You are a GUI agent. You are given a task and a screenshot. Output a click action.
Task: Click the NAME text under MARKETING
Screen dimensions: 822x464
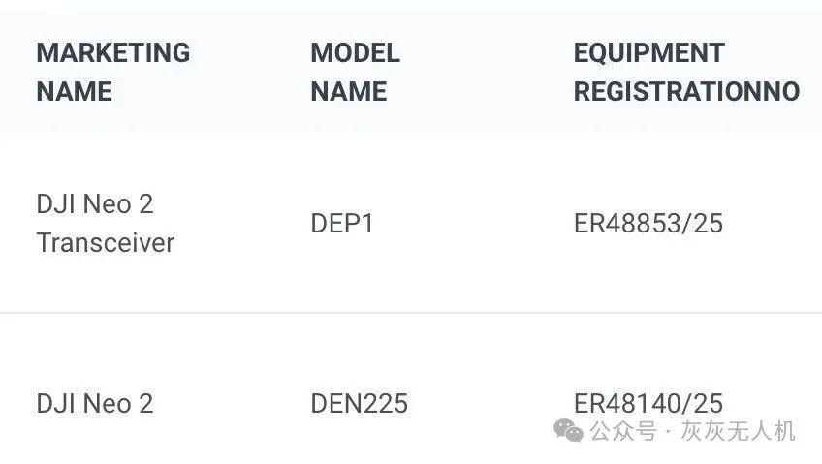[74, 92]
